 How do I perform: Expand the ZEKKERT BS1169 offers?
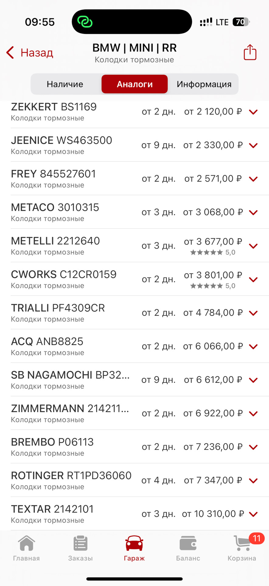(253, 112)
